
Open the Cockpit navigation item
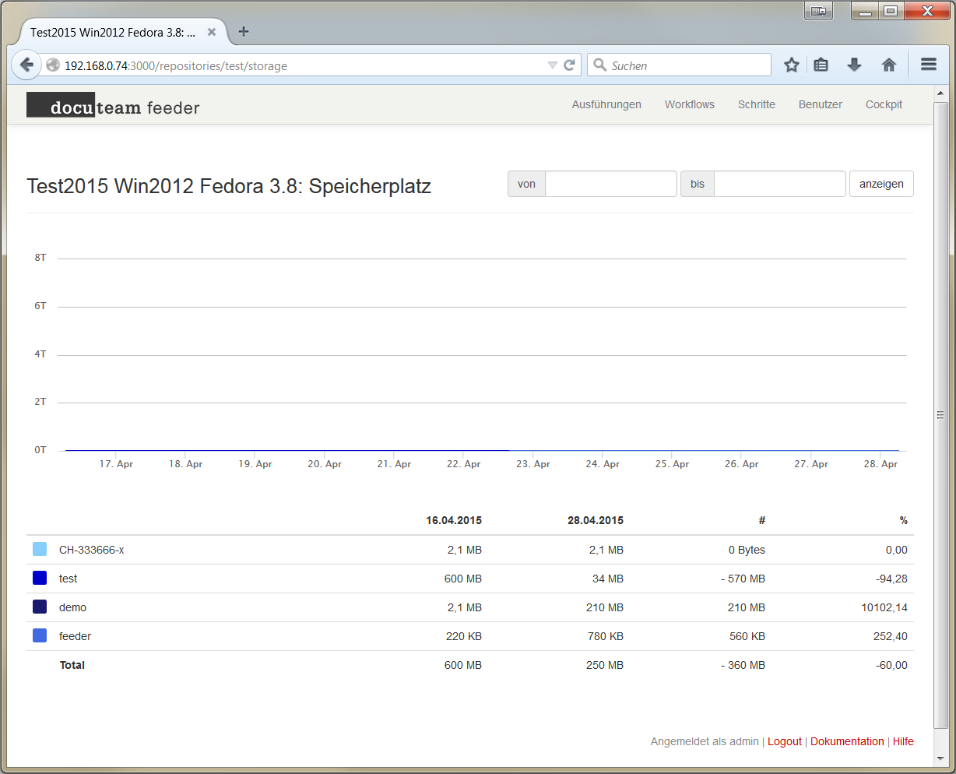click(x=884, y=104)
